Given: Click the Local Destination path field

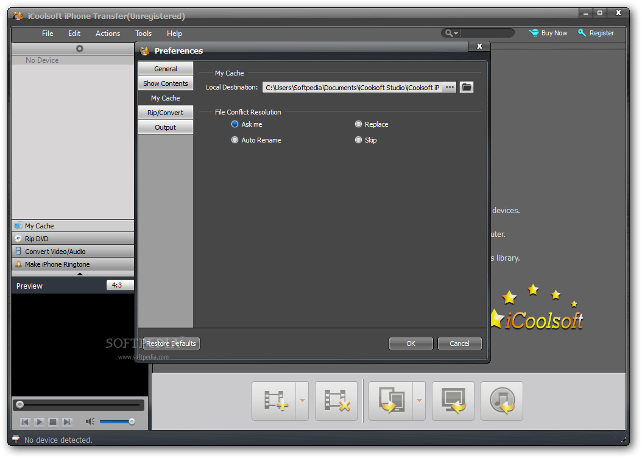Looking at the screenshot, I should click(x=352, y=88).
